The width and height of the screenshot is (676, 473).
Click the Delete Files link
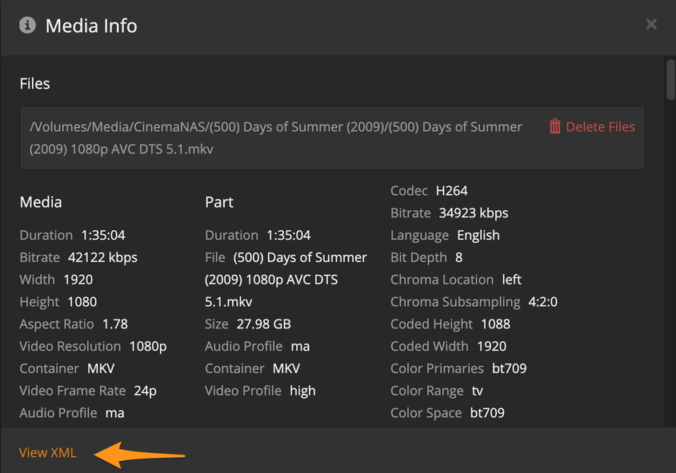(600, 127)
